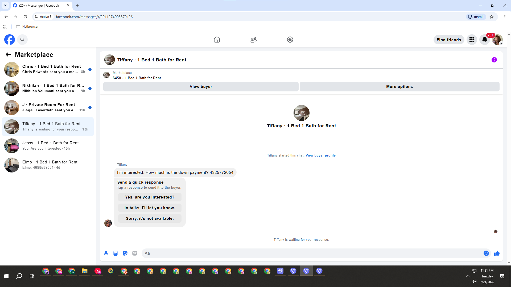The width and height of the screenshot is (511, 287).
Task: Open the Windows notification center
Action: [502, 276]
